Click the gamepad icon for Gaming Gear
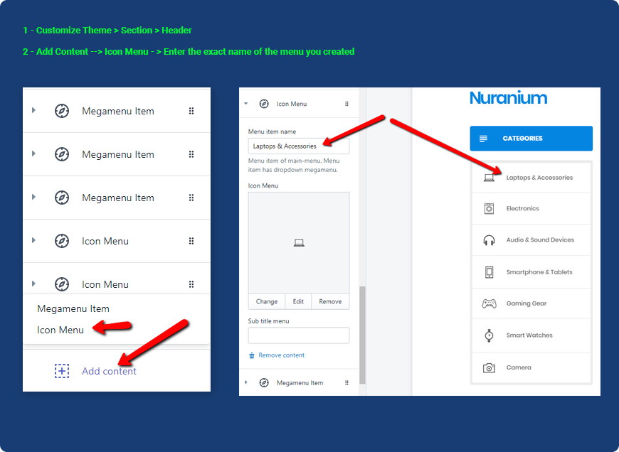The width and height of the screenshot is (619, 452). point(489,303)
